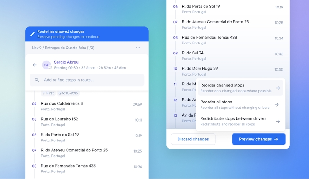This screenshot has width=309, height=179.
Task: Click the Preview changes button
Action: pos(258,139)
